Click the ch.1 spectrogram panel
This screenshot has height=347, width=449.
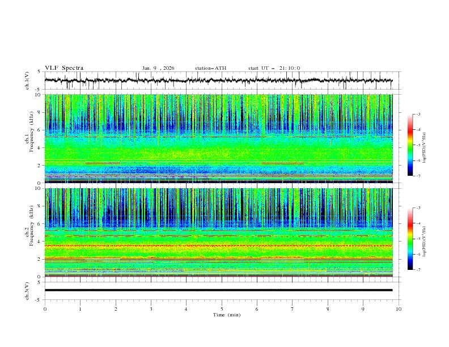coord(218,138)
